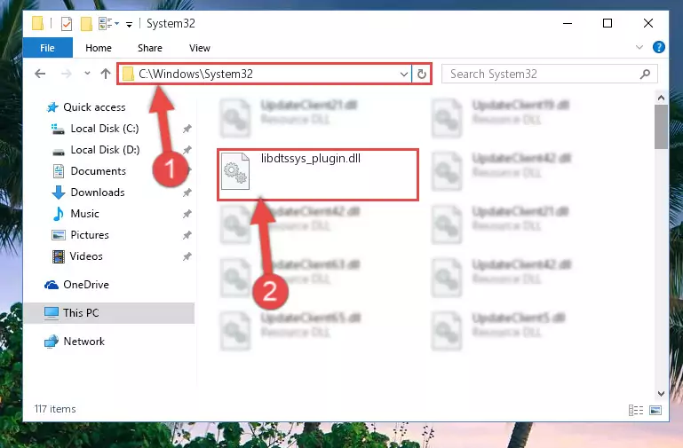
Task: Refresh the System32 folder view
Action: (421, 74)
